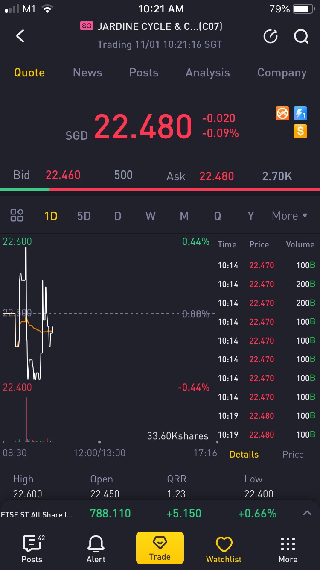Tap the large price 22.480

pos(143,126)
